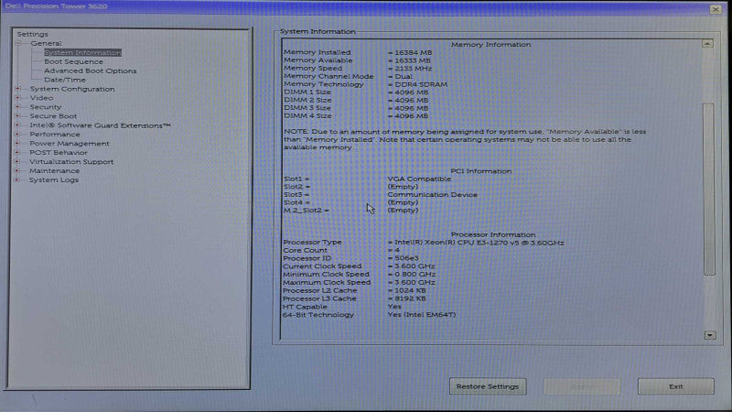
Task: Click the Core Count row
Action: point(341,250)
